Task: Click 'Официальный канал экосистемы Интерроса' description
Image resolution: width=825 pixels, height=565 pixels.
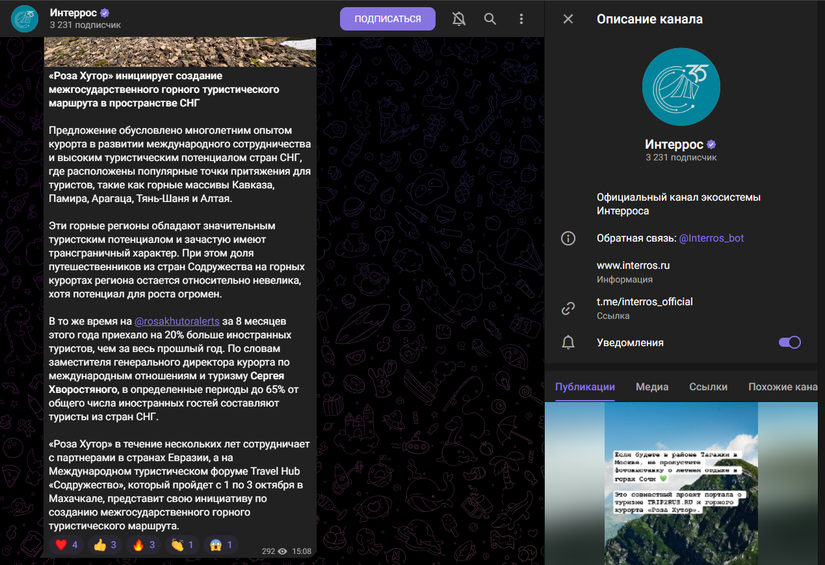Action: [x=679, y=204]
